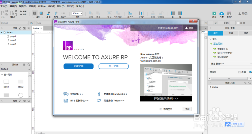This screenshot has height=134, width=252.
Task: Open the align (对齐) dropdown
Action: (130, 14)
